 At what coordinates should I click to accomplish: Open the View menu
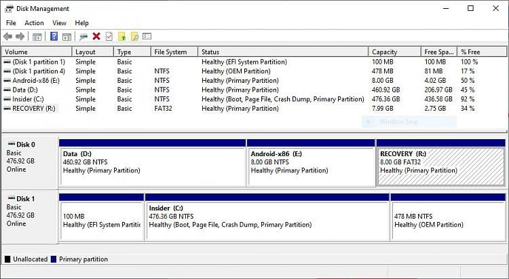[x=60, y=22]
